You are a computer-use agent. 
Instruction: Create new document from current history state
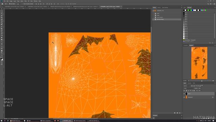pyautogui.click(x=175, y=113)
